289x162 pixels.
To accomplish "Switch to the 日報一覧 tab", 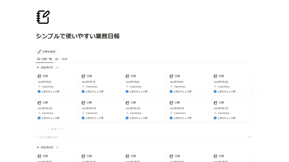I will tap(44, 59).
